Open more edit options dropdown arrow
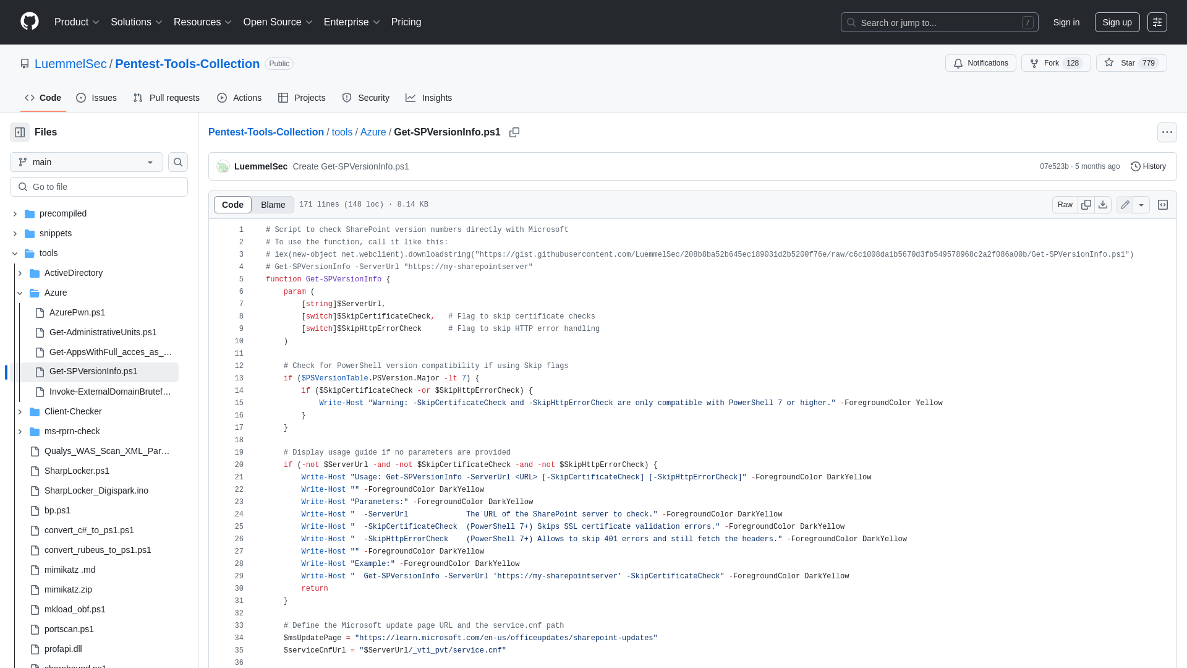1187x668 pixels. coord(1141,205)
